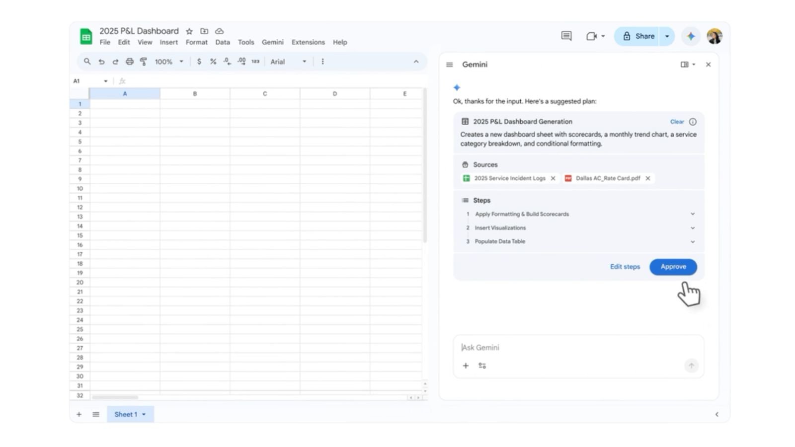Viewport: 795px width, 447px height.
Task: Open the Data menu
Action: [223, 42]
